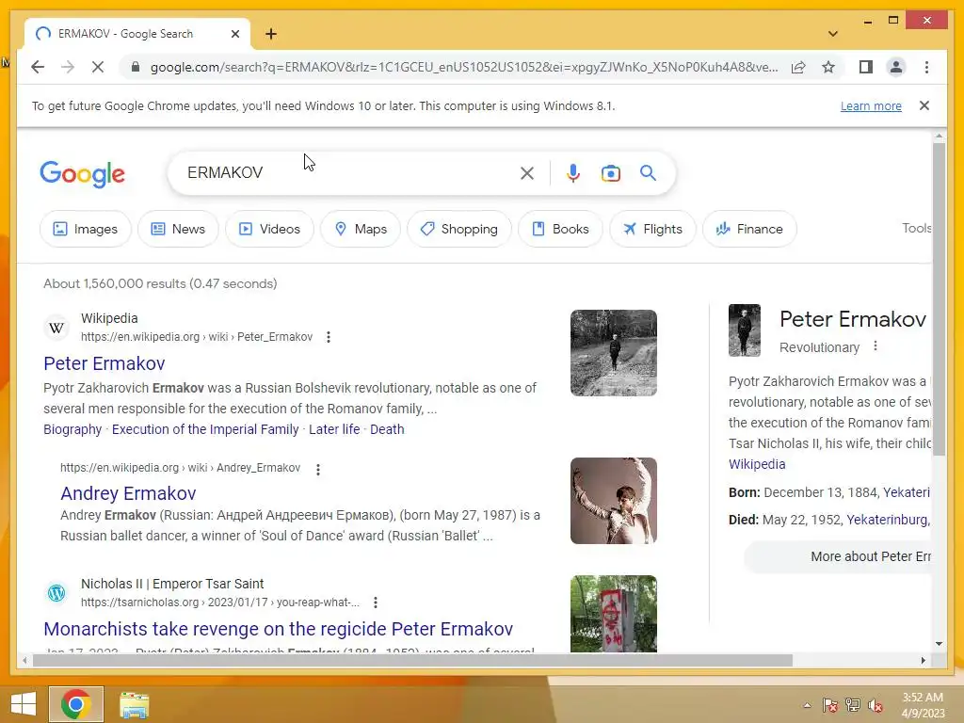Share this page via share icon
964x723 pixels.
[798, 67]
